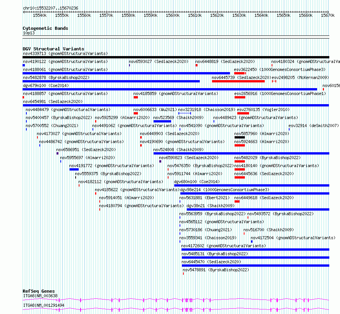Click the blue bar under nsv4188061
This screenshot has width=340, height=314.
point(126,73)
